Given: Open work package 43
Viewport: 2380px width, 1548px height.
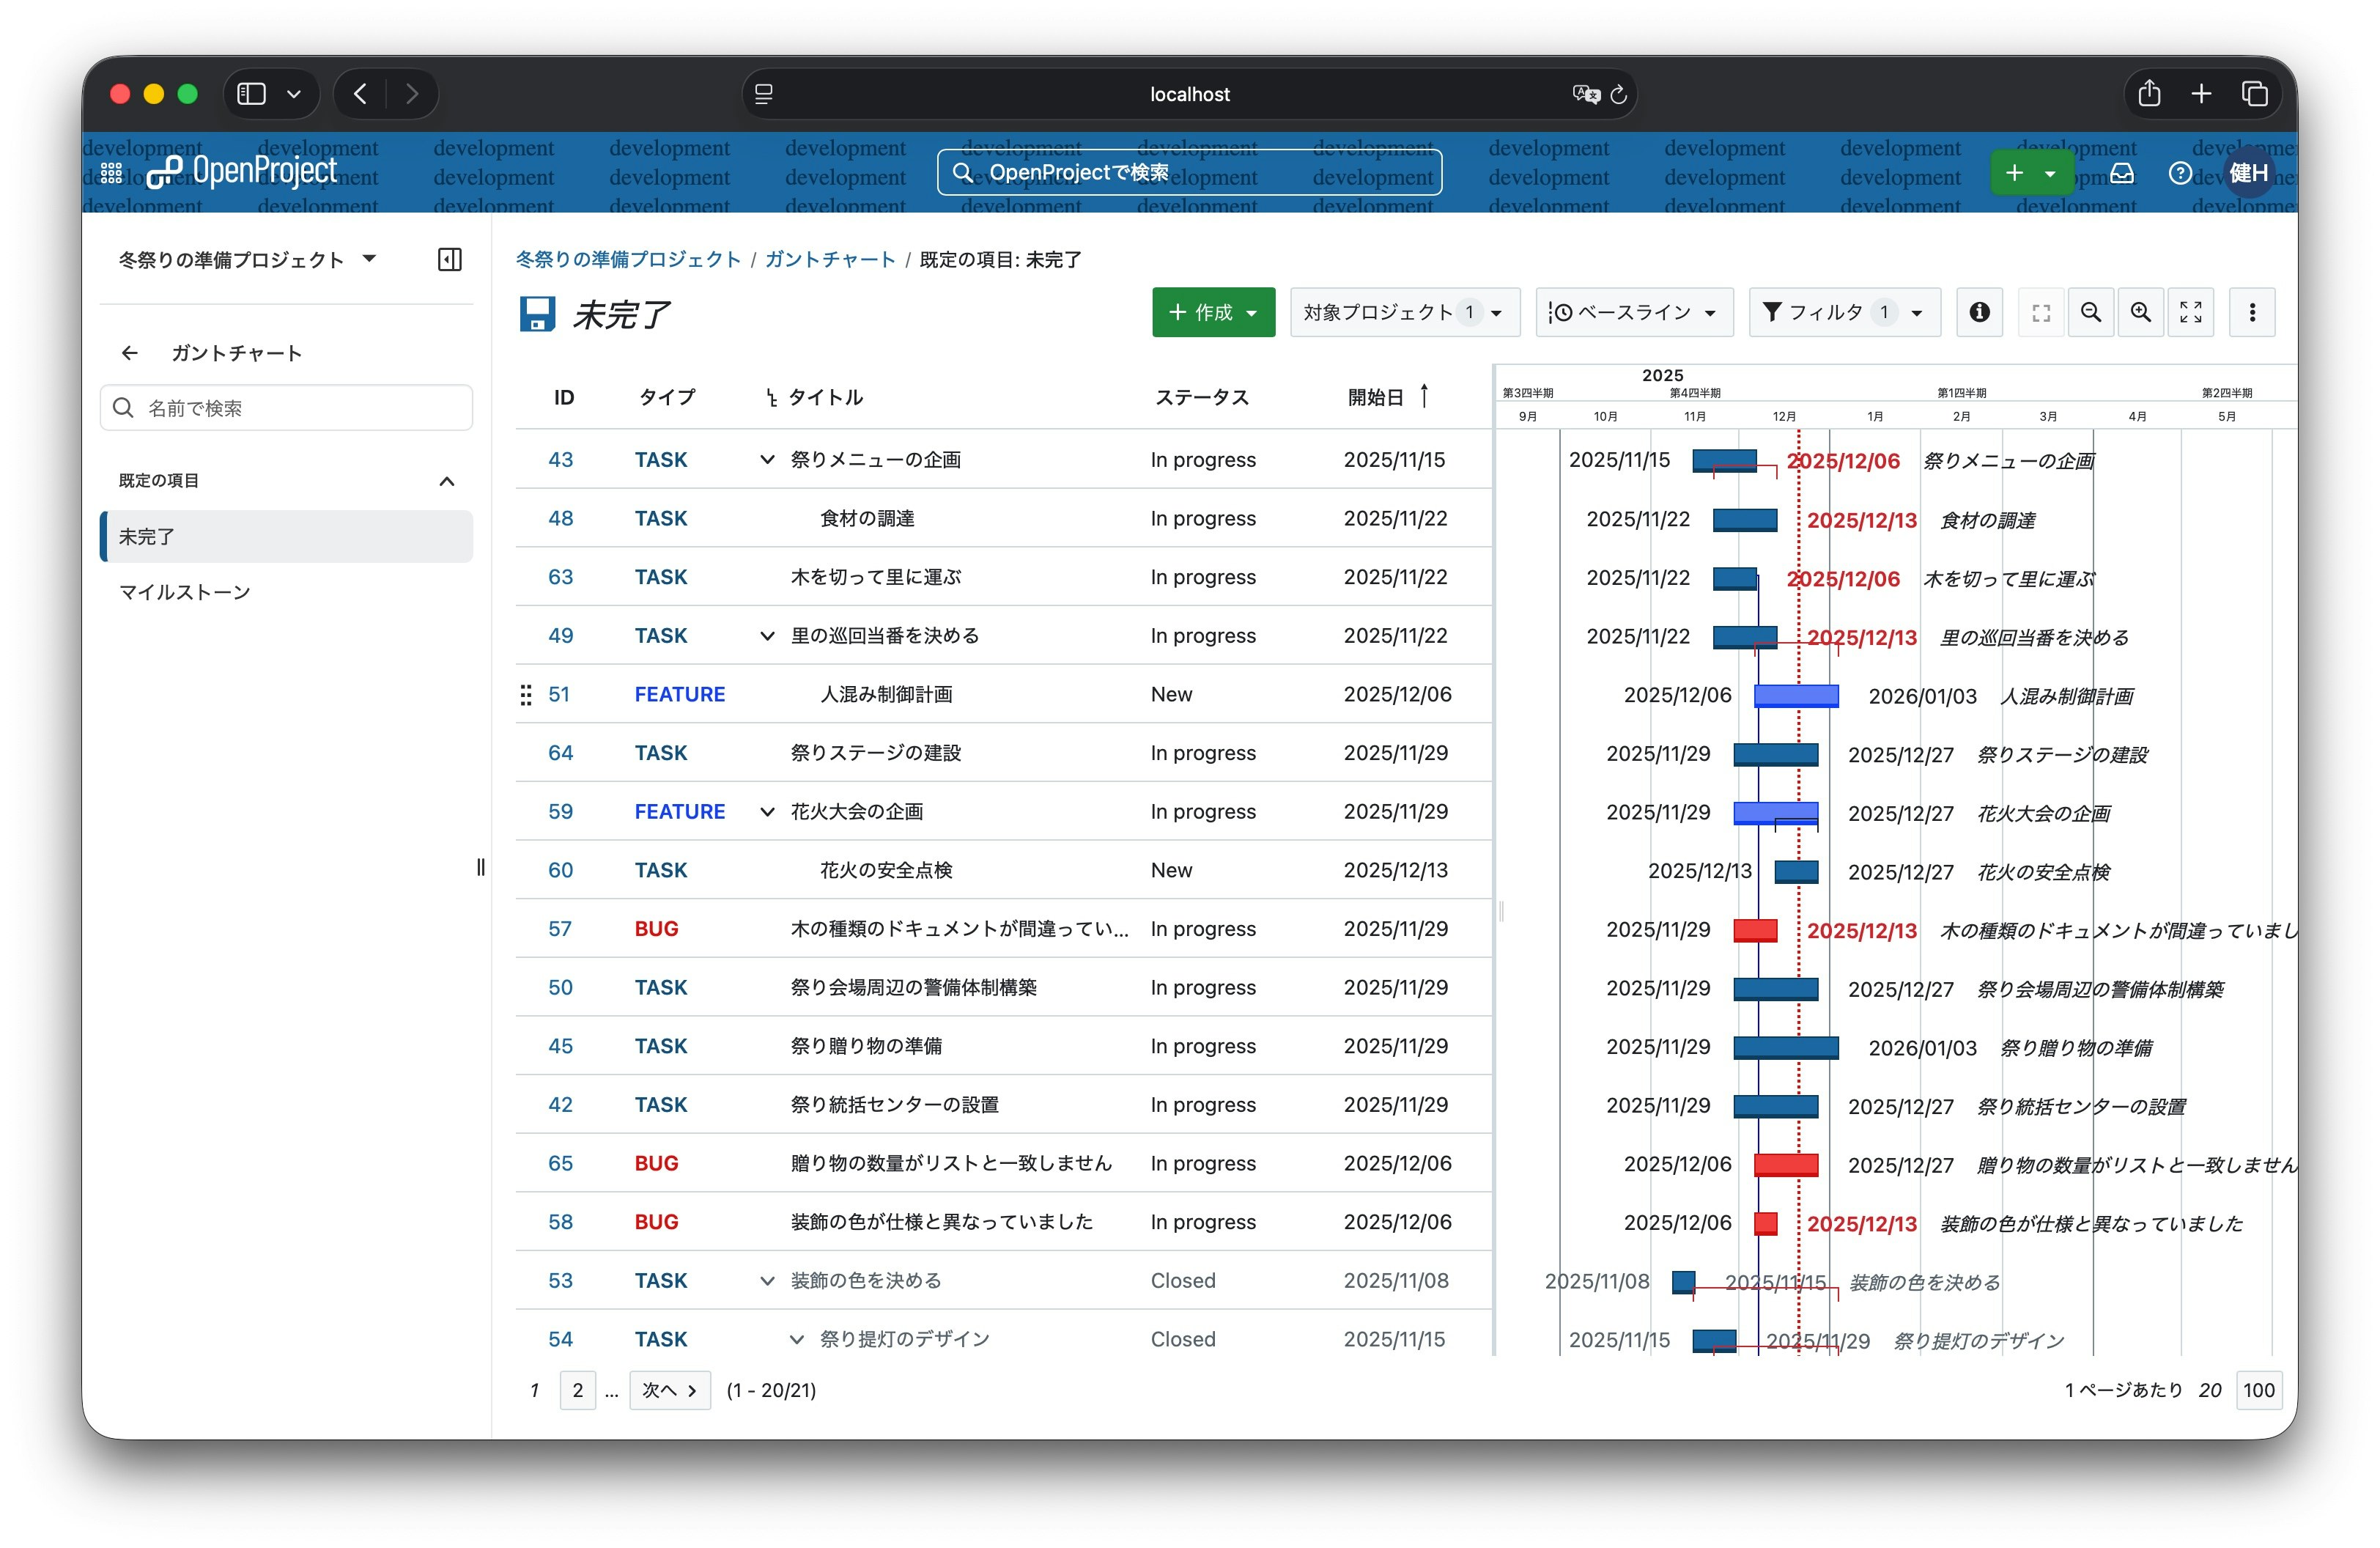Looking at the screenshot, I should click(561, 459).
